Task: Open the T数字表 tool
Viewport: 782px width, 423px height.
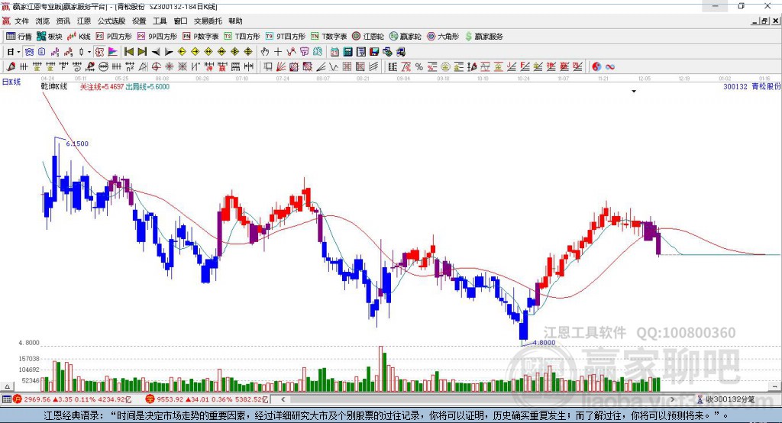Action: [x=328, y=37]
